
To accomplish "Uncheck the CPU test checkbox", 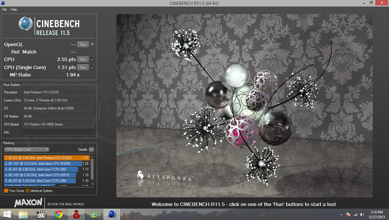I will click(x=92, y=59).
